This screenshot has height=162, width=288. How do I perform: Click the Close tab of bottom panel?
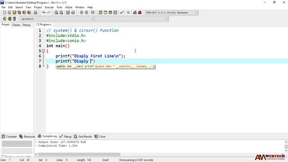100,136
